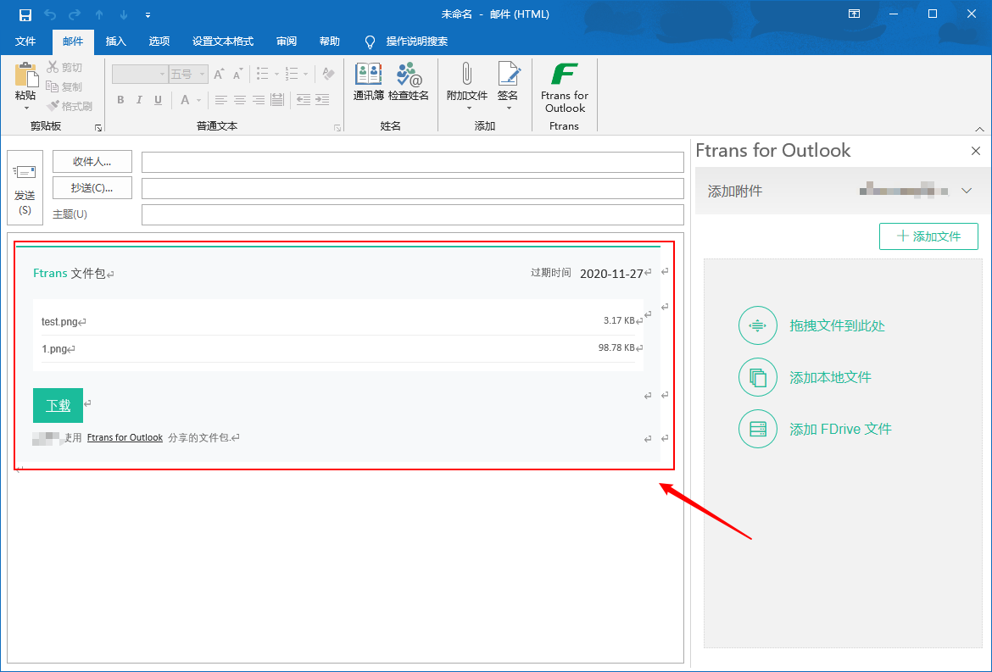Launch the Ftrans for Outlook ribbon button
The width and height of the screenshot is (992, 672).
tap(565, 87)
